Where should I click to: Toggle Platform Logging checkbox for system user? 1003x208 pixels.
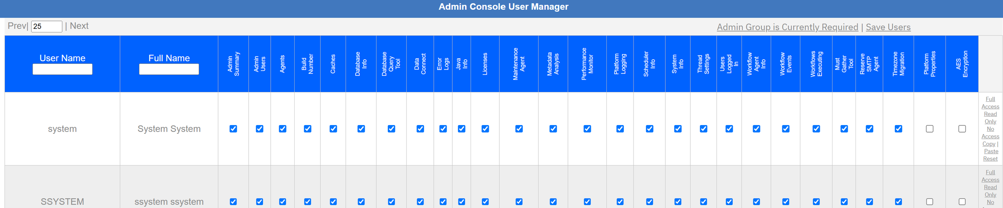coord(620,129)
